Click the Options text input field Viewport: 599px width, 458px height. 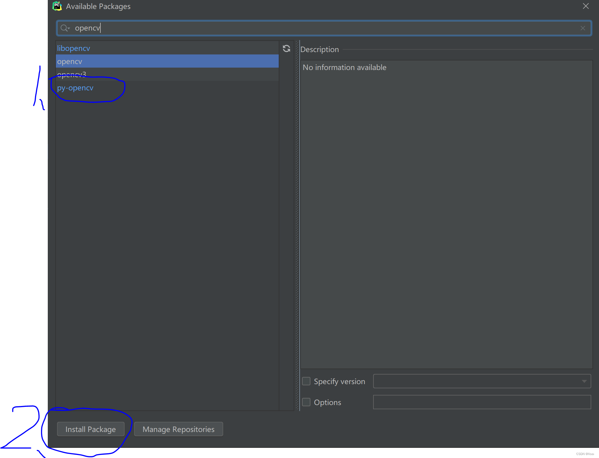pos(482,402)
